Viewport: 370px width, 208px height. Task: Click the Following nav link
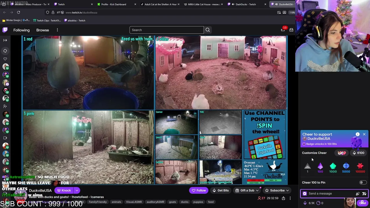21,30
